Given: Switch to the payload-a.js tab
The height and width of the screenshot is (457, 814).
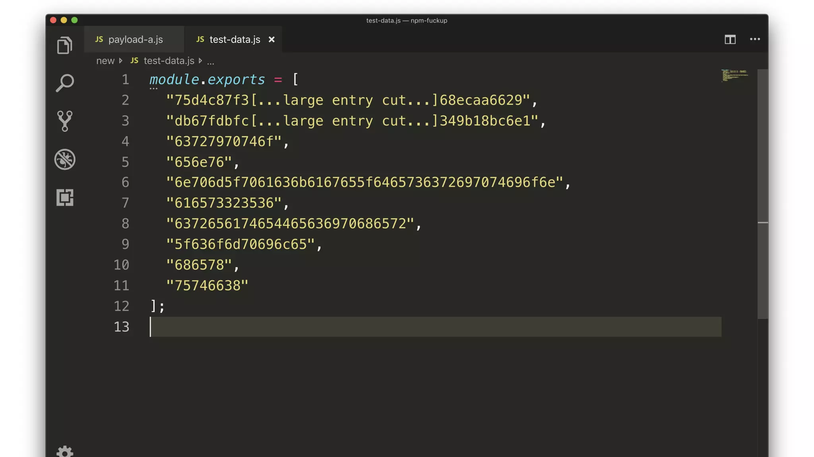Looking at the screenshot, I should point(135,40).
